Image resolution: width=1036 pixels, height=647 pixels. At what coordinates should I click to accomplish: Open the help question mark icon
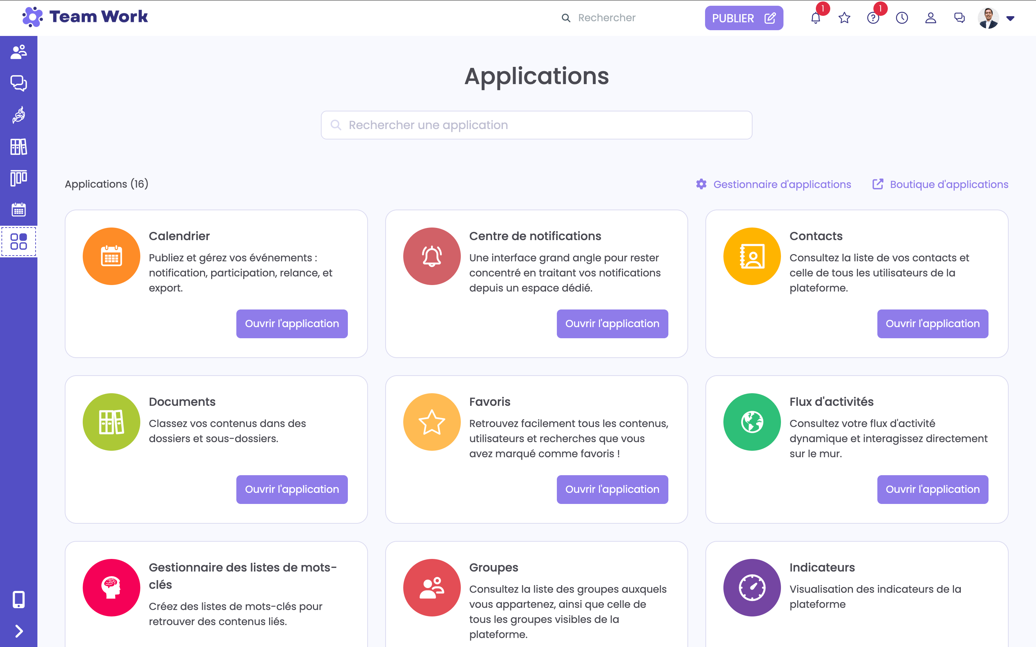tap(873, 18)
